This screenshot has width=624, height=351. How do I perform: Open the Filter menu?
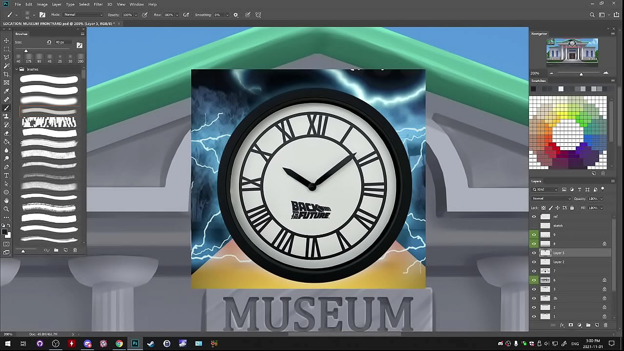click(98, 4)
